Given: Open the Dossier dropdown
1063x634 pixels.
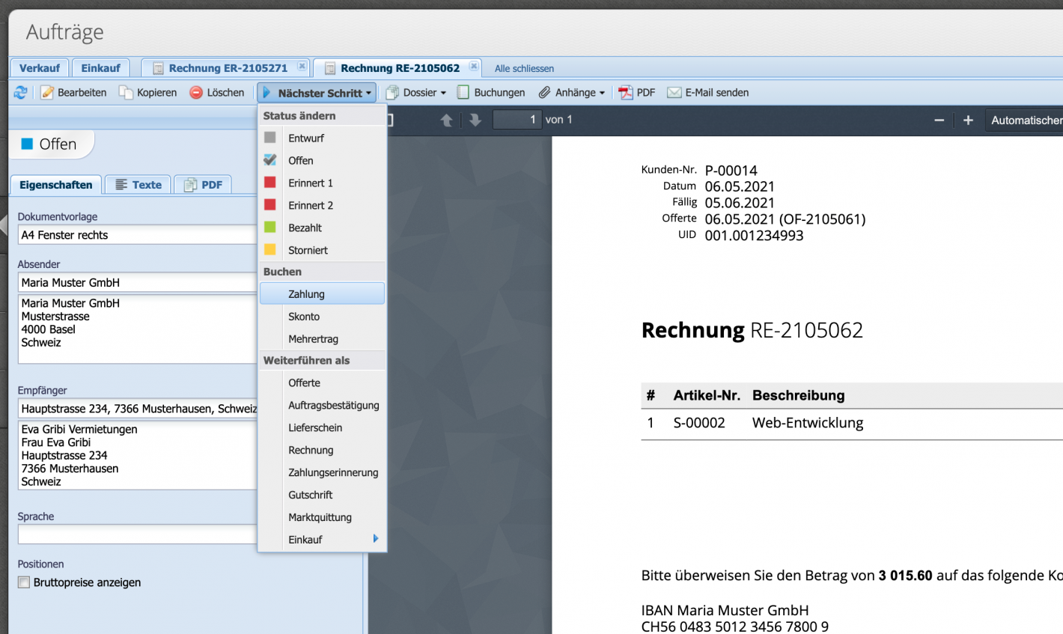Looking at the screenshot, I should pos(415,92).
